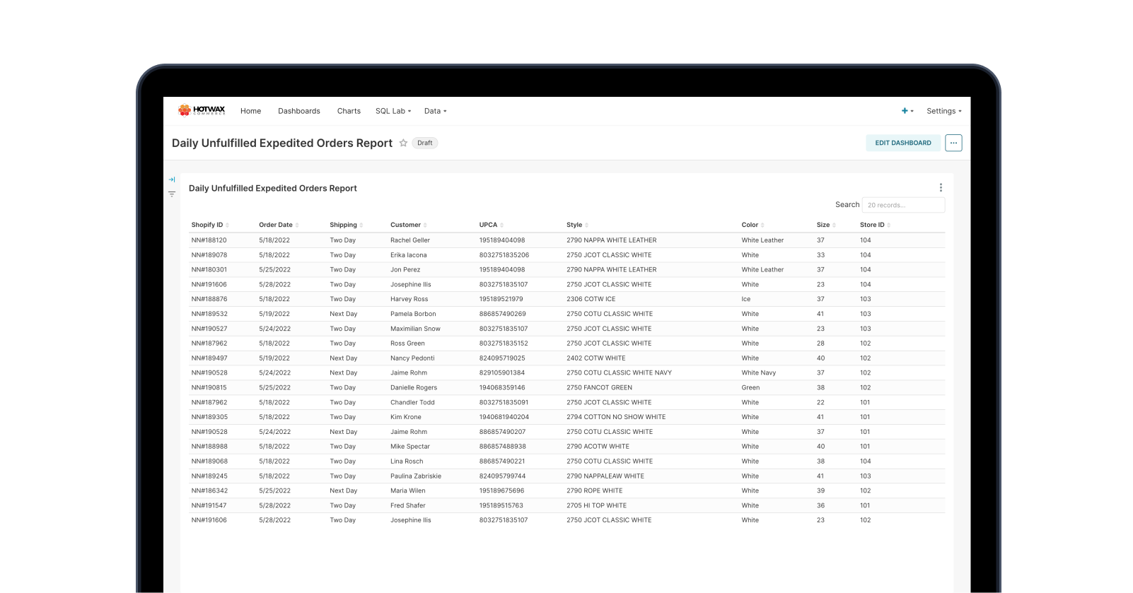This screenshot has height=593, width=1133.
Task: Favorite the dashboard with the star icon
Action: tap(403, 143)
